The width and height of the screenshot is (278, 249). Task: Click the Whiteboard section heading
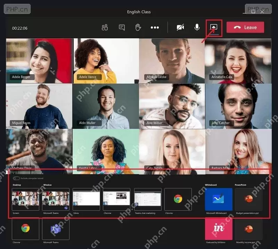211,185
